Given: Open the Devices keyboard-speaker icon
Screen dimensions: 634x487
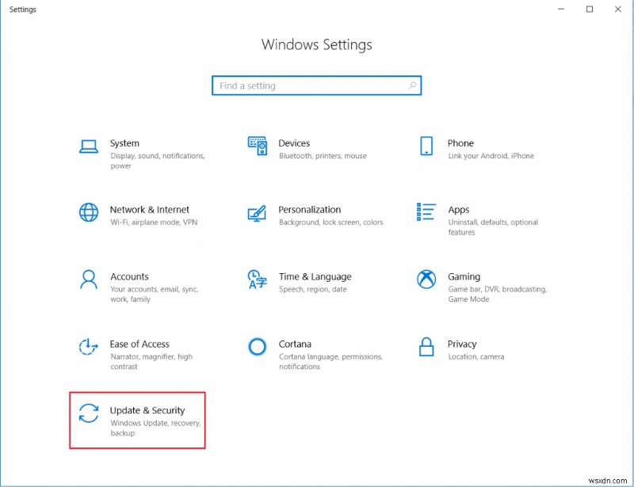Looking at the screenshot, I should pos(257,146).
